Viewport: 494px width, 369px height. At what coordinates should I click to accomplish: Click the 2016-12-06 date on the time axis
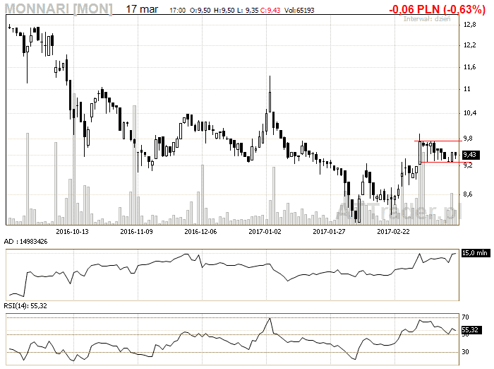pos(200,230)
